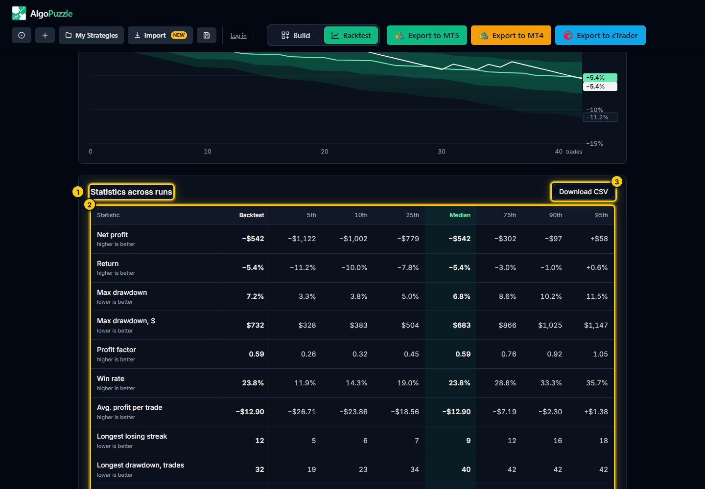Screen dimensions: 705x489
Task: Click the Import button
Action: click(x=160, y=35)
